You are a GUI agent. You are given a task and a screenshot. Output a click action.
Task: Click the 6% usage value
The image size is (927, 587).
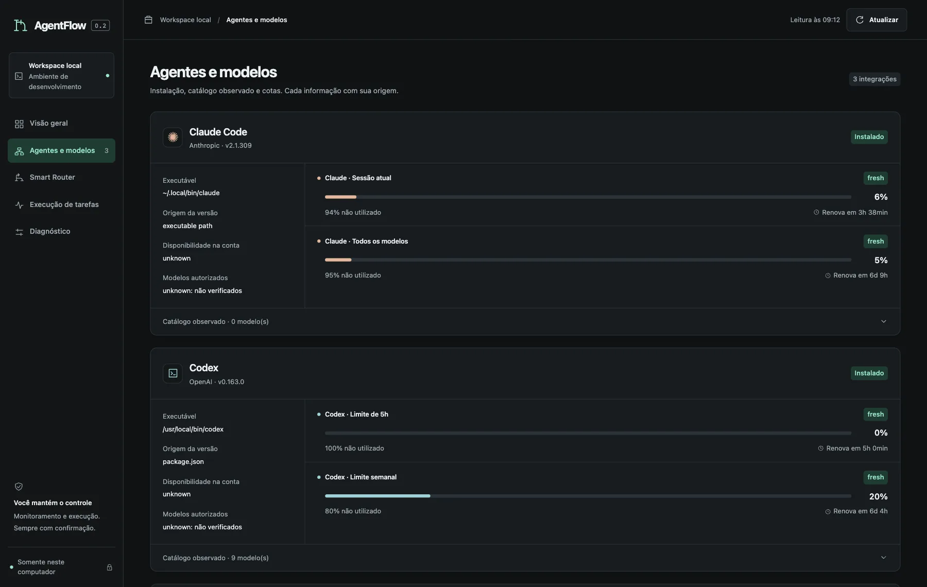(881, 197)
